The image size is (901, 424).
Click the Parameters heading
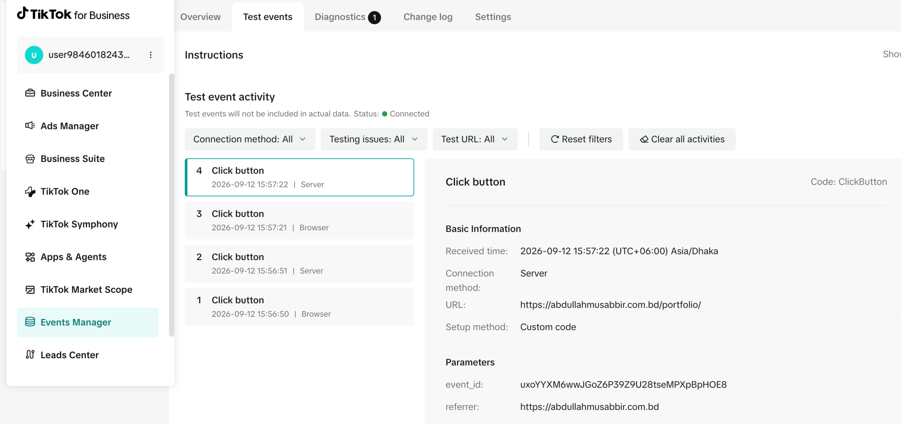pyautogui.click(x=470, y=362)
